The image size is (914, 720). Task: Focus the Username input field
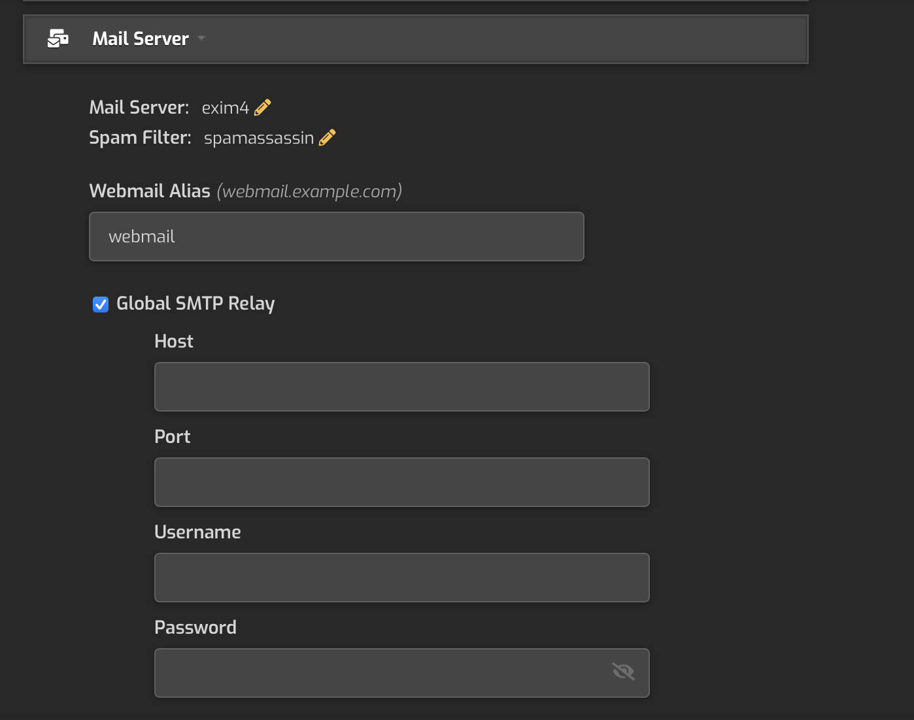[401, 578]
